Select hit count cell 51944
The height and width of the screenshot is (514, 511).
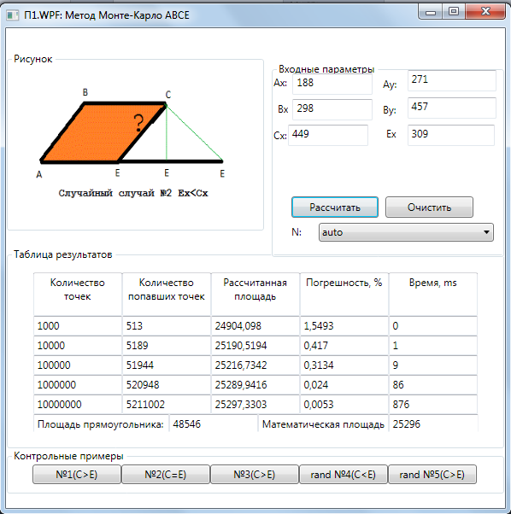[167, 365]
